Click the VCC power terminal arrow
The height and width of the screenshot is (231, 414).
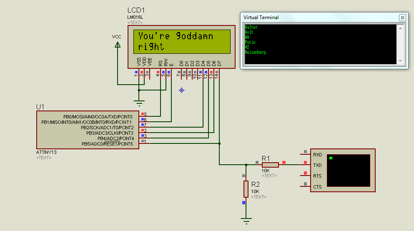(x=118, y=44)
